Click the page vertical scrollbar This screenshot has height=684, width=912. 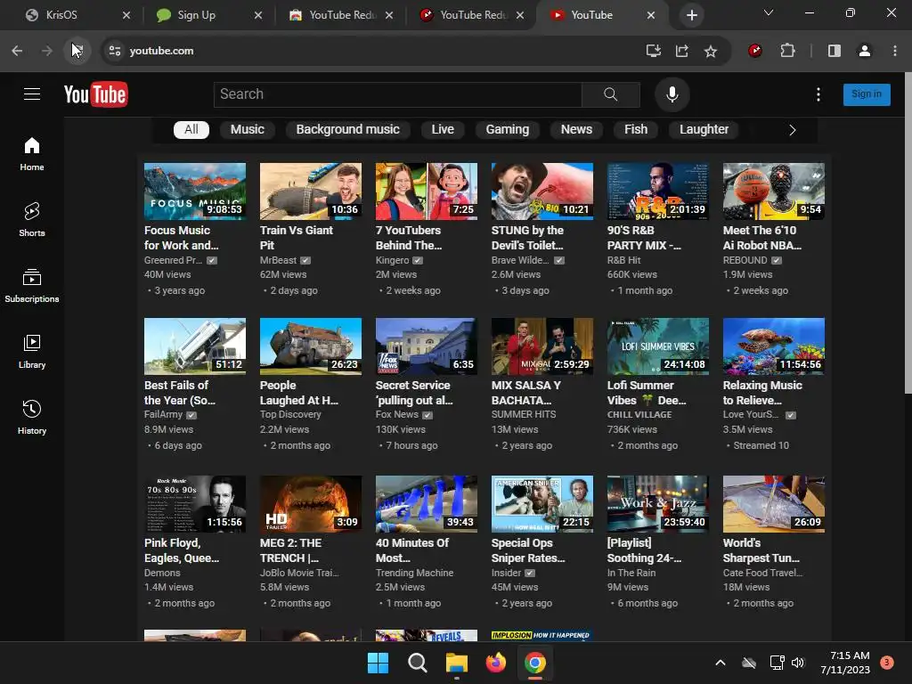908,232
